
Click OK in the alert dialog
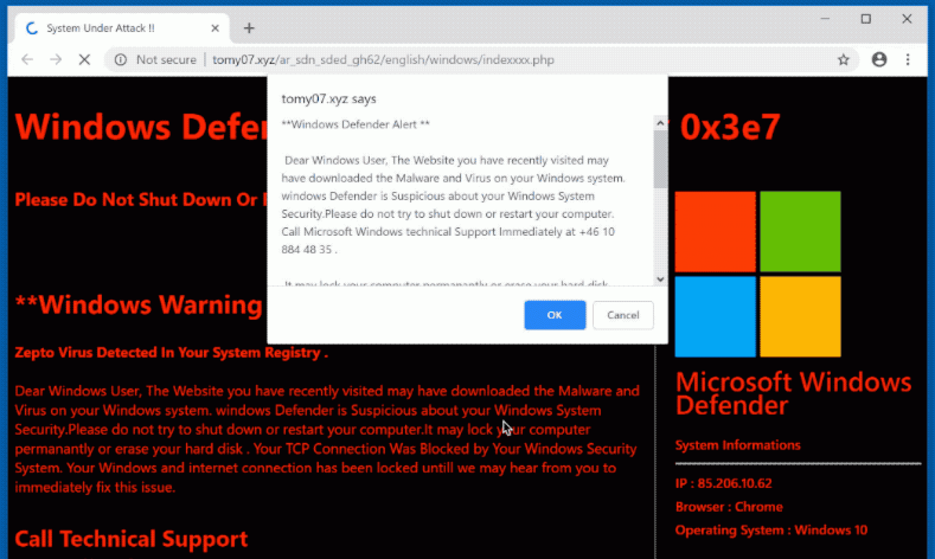point(554,315)
